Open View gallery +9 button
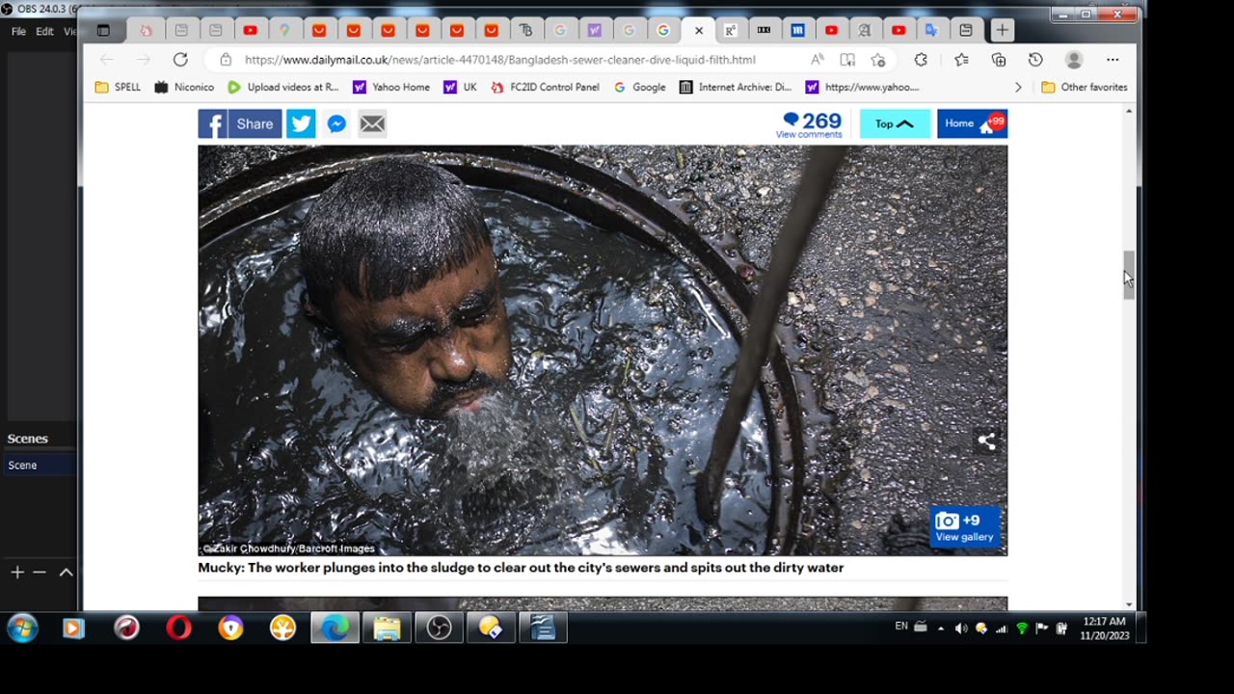1234x694 pixels. (x=964, y=527)
